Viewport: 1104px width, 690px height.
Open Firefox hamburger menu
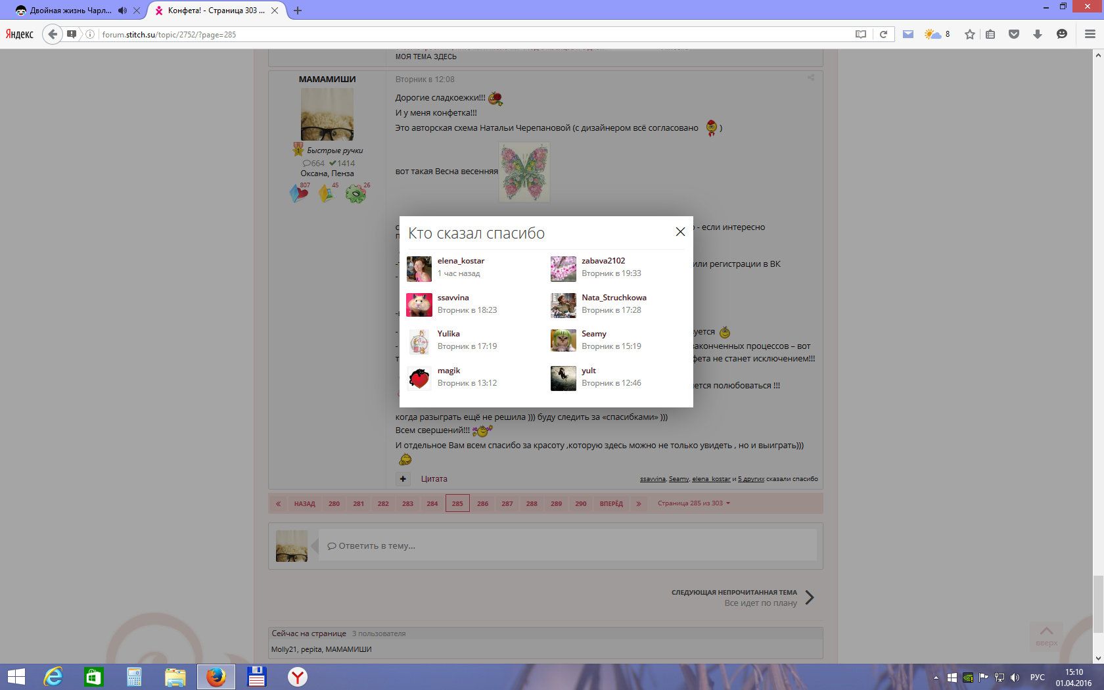tap(1090, 34)
